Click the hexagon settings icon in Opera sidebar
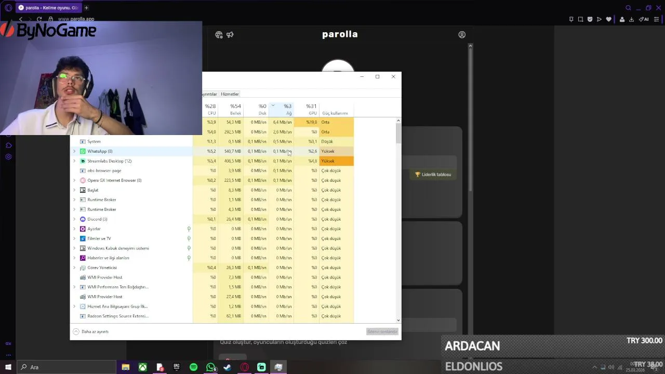 pyautogui.click(x=8, y=157)
